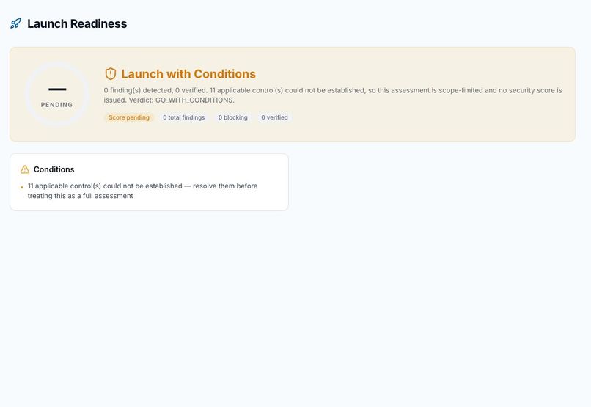Click the warning triangle icon in Conditions
The height and width of the screenshot is (407, 591).
tap(25, 169)
